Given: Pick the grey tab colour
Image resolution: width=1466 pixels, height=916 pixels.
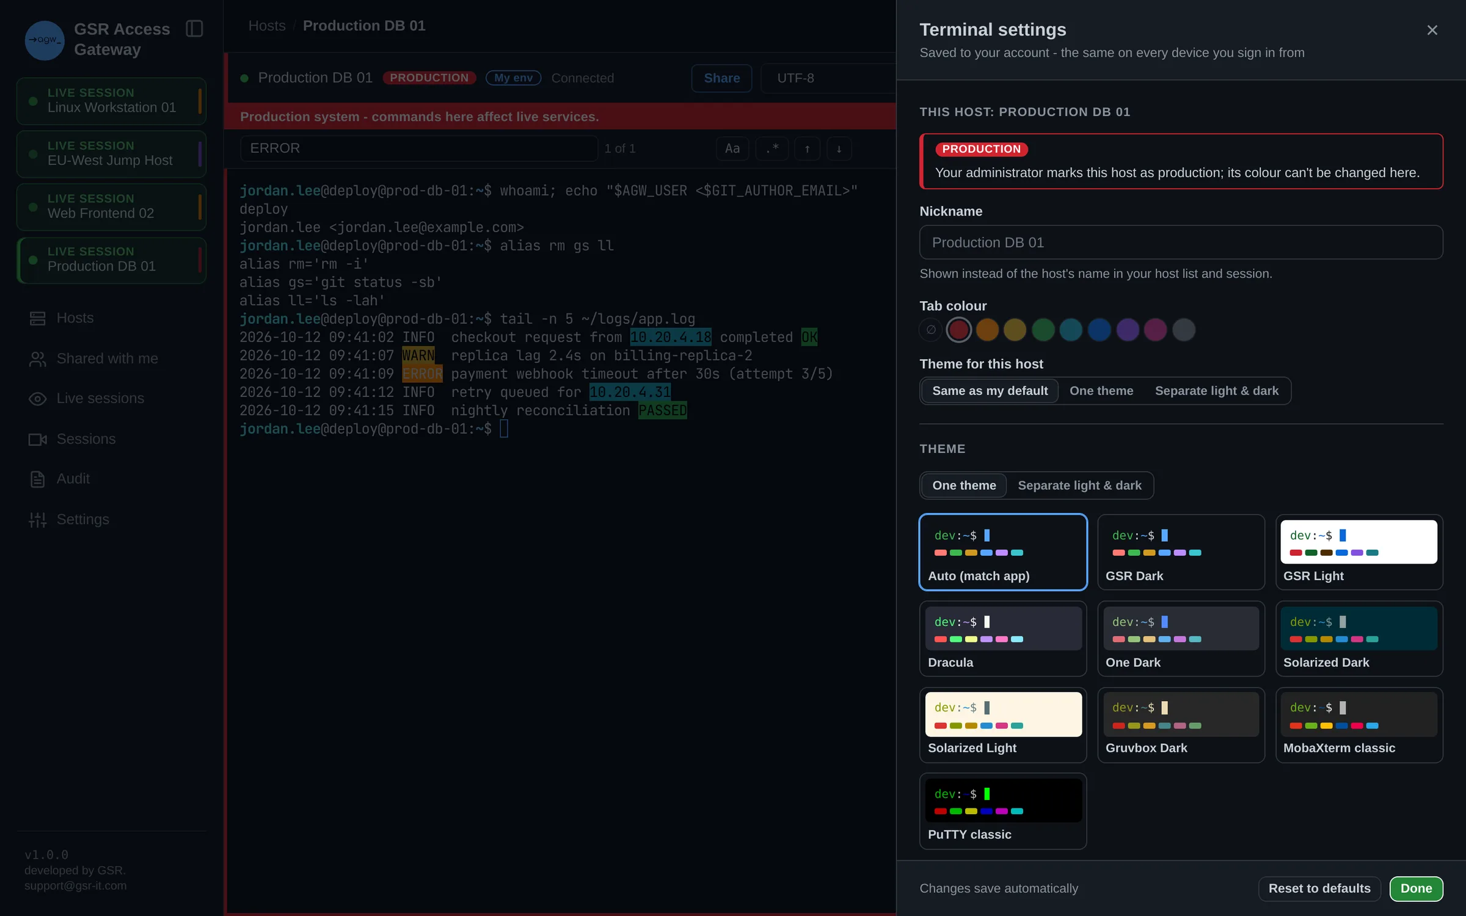Looking at the screenshot, I should click(1184, 330).
